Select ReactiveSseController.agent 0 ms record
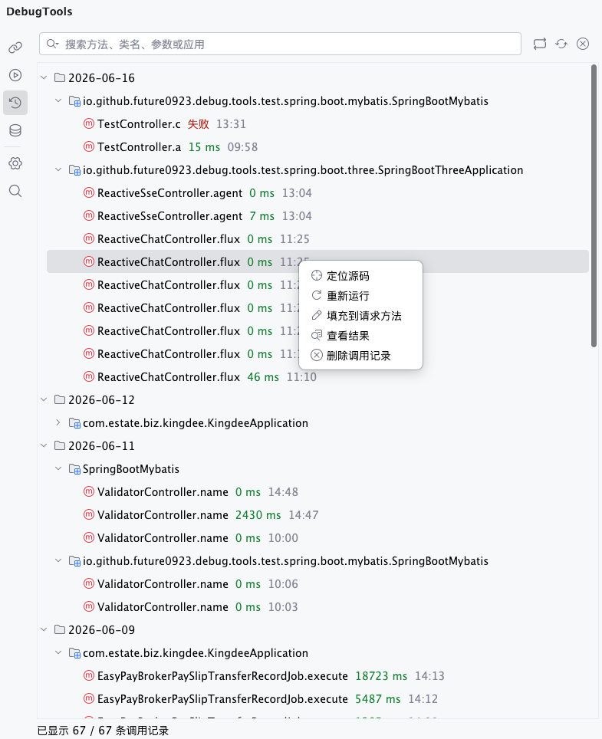This screenshot has height=739, width=602. 317,192
